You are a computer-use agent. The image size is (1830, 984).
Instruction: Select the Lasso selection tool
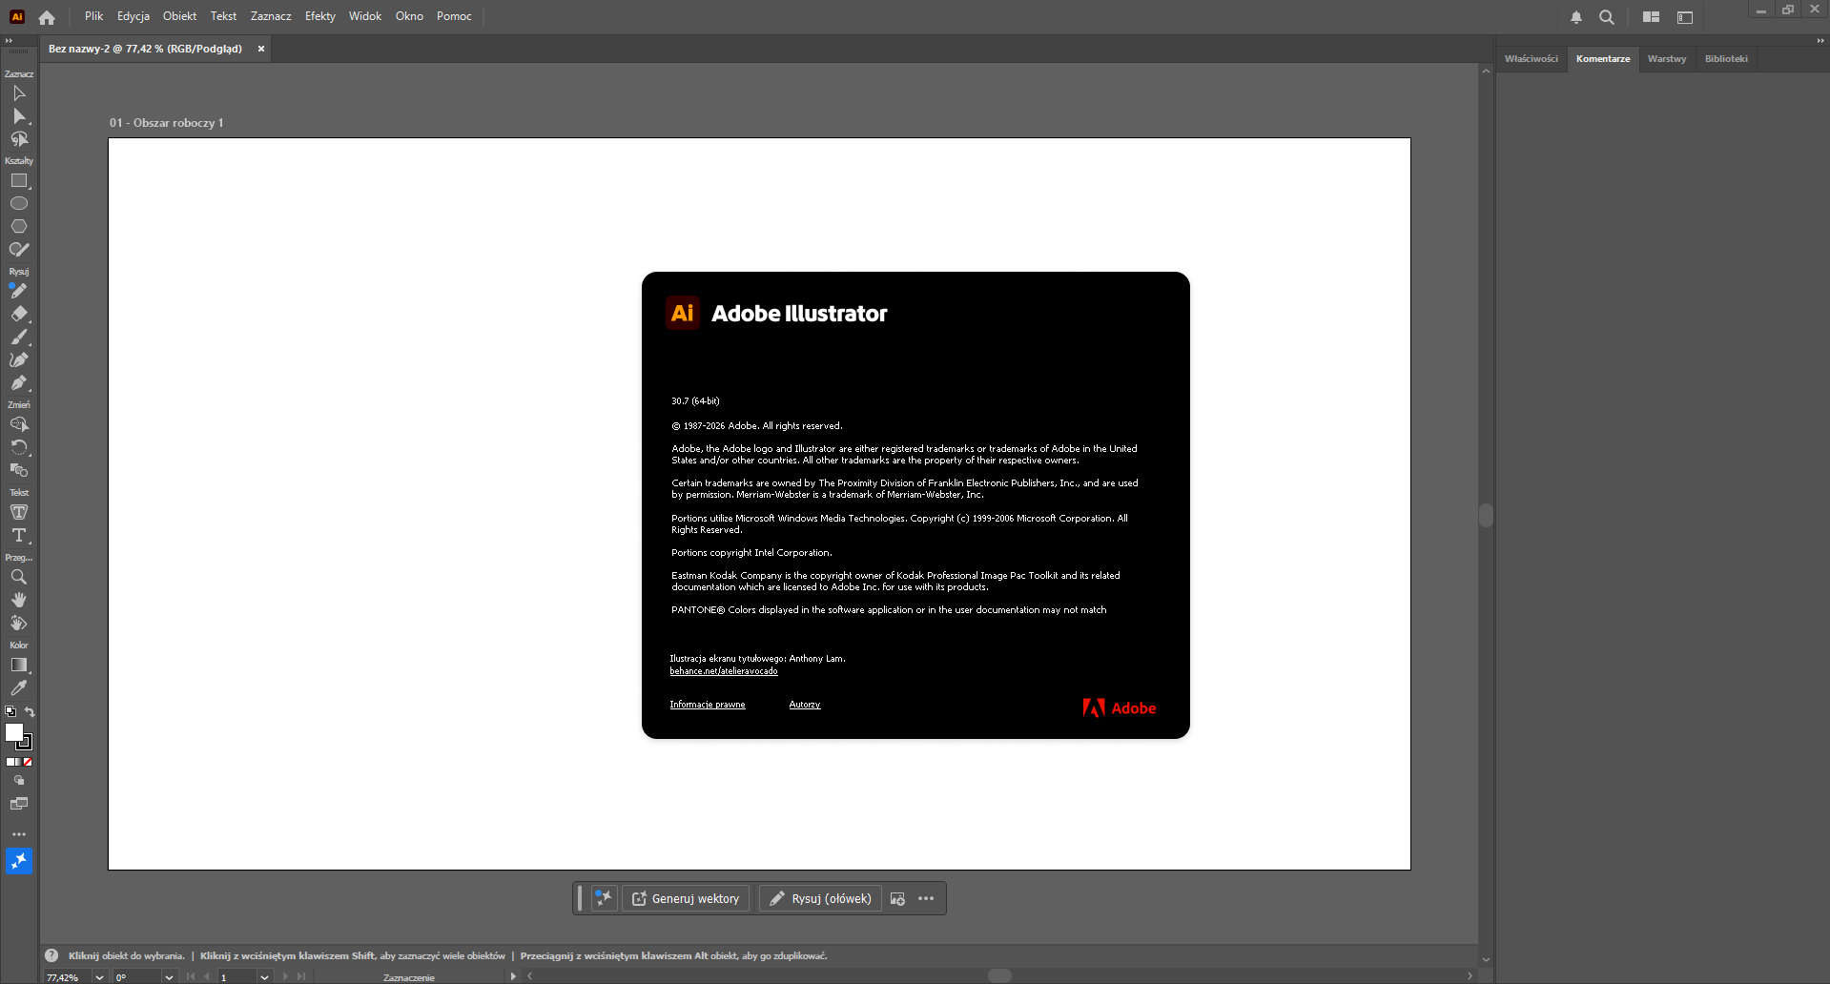click(x=19, y=139)
